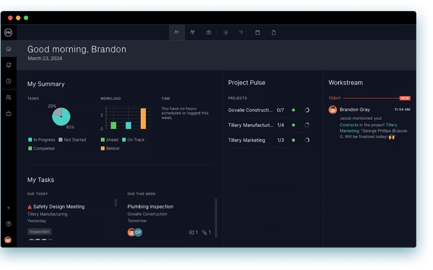Image resolution: width=433 pixels, height=270 pixels.
Task: Switch to the personal summary tab in the toolbar
Action: coord(177,32)
